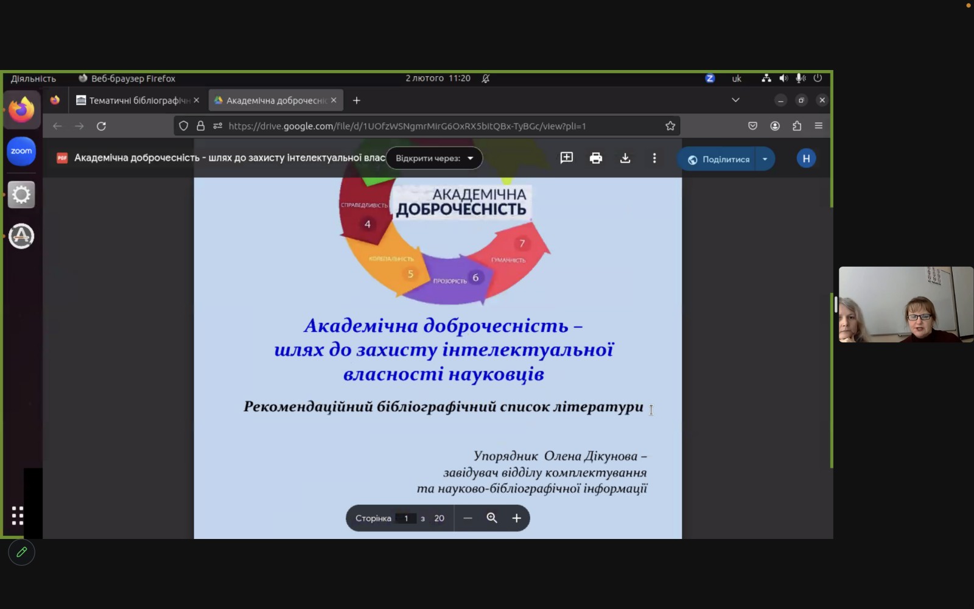Open volume indicator in system tray
Image resolution: width=974 pixels, height=609 pixels.
783,79
